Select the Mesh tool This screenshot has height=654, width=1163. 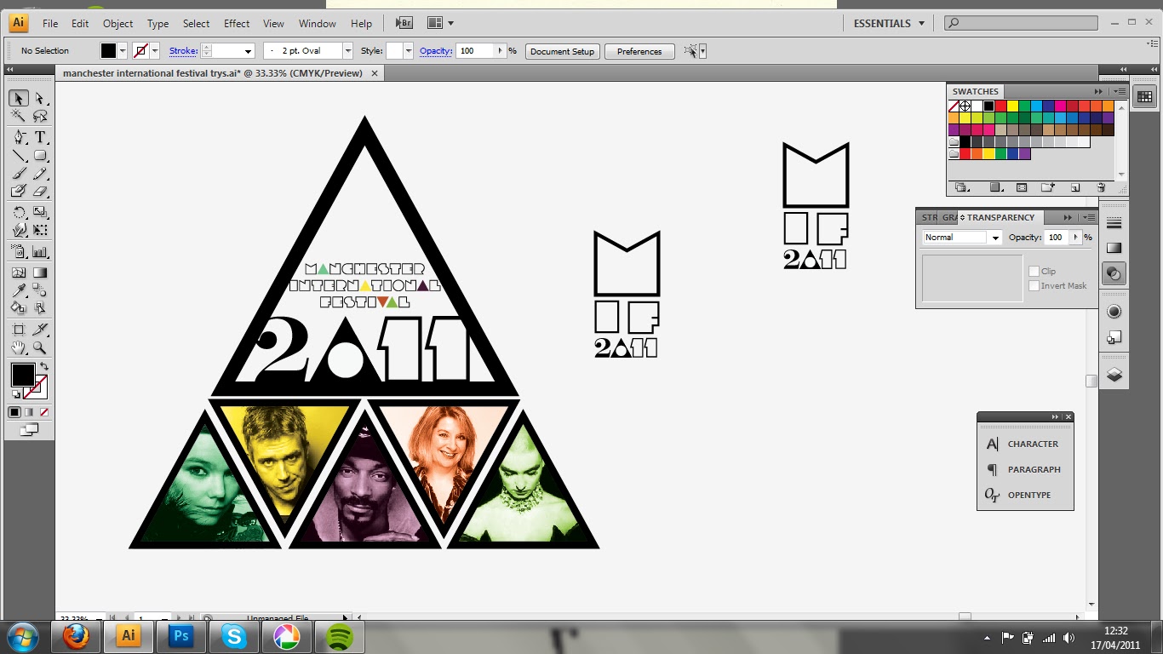[x=19, y=272]
